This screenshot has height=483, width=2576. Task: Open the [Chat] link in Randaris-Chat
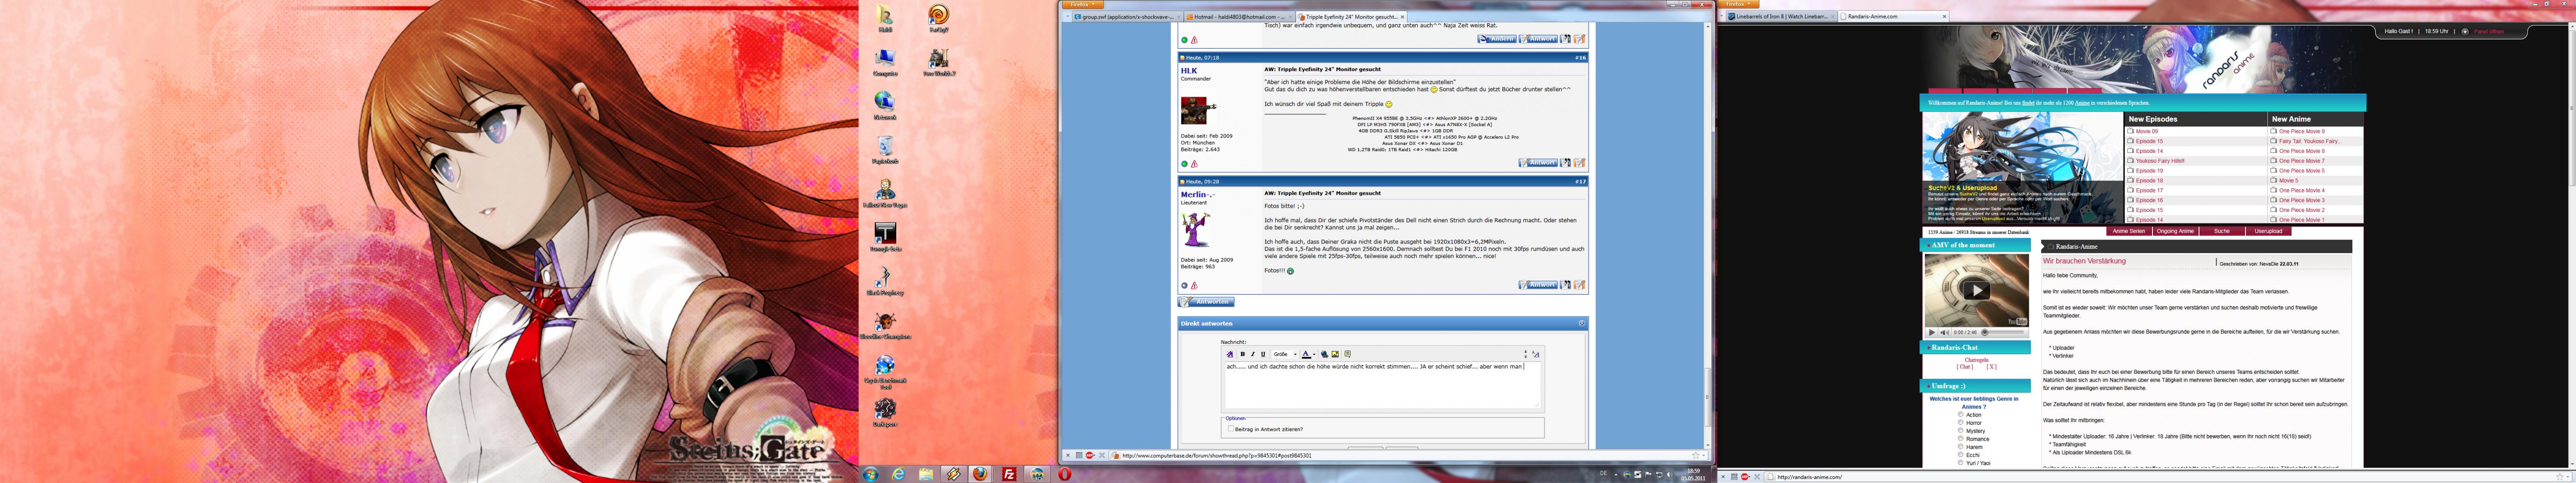pos(1964,367)
